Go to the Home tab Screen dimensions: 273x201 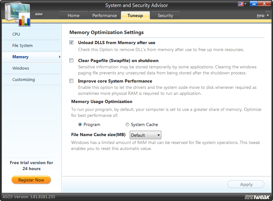(x=73, y=15)
